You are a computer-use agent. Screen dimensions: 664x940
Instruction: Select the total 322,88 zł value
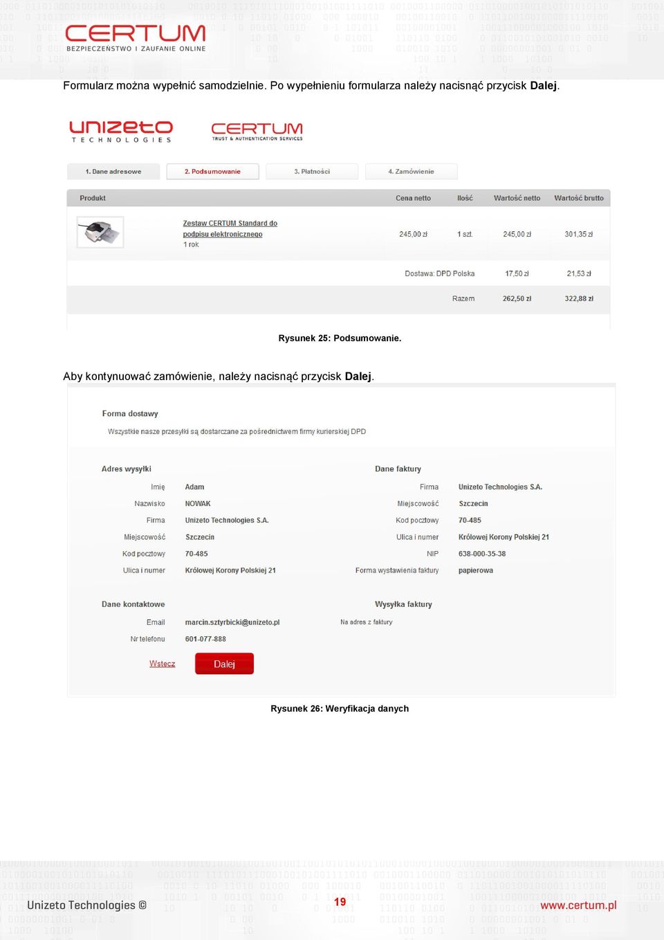click(579, 299)
